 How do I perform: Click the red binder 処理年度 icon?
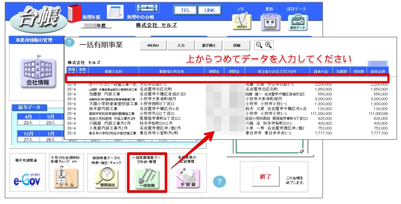[x=74, y=13]
